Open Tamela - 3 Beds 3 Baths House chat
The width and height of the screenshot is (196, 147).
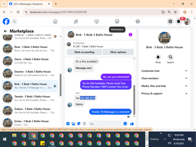coord(30,98)
